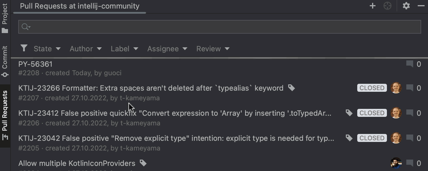Expand the Review filter dropdown

click(213, 49)
